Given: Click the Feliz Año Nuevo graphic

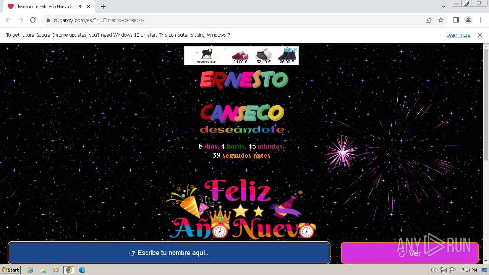Looking at the screenshot, I should (x=241, y=209).
